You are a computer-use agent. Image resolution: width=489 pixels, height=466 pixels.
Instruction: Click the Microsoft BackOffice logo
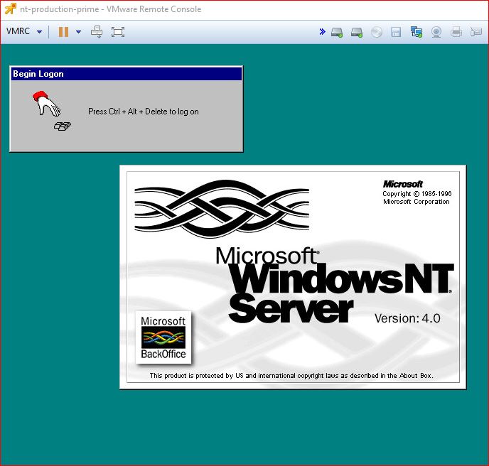pos(163,337)
